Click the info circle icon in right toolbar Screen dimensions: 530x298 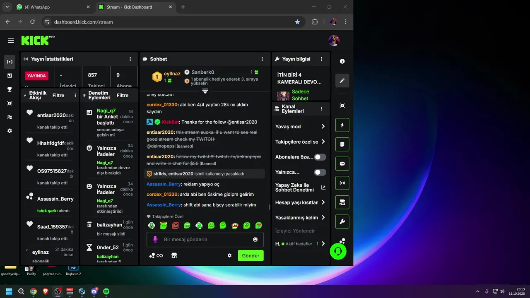342,61
